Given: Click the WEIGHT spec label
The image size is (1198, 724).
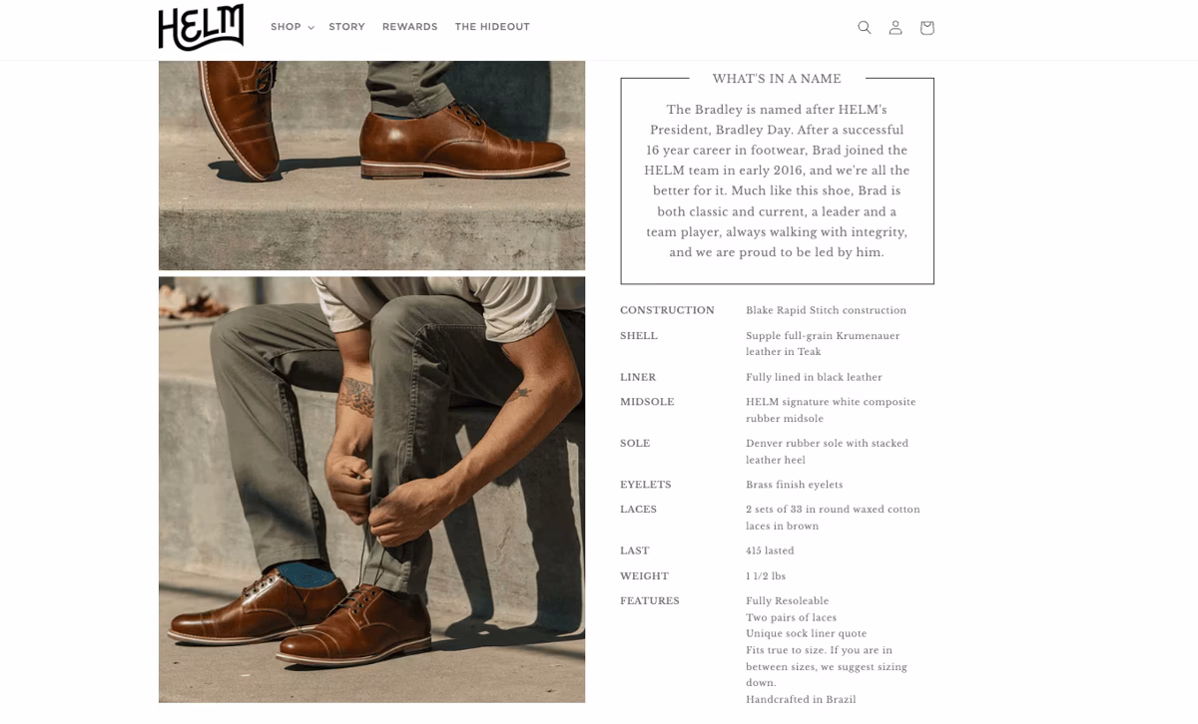Looking at the screenshot, I should (644, 576).
